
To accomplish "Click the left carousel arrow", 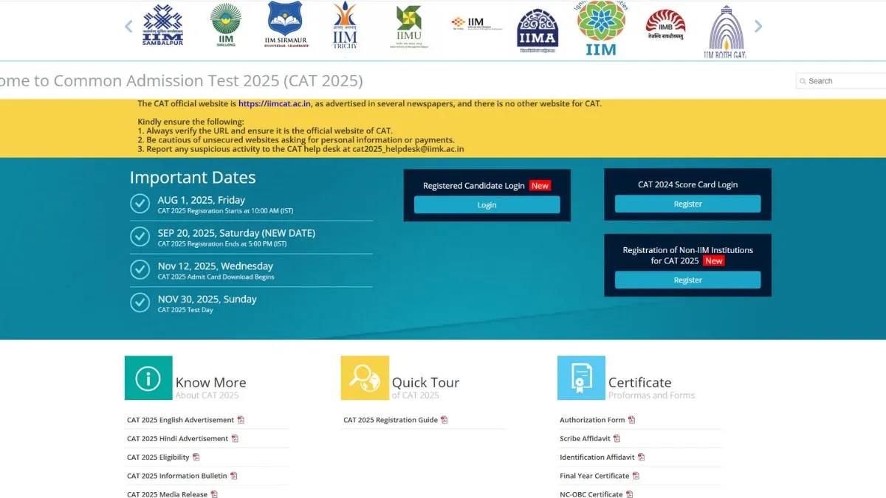I will [x=128, y=27].
